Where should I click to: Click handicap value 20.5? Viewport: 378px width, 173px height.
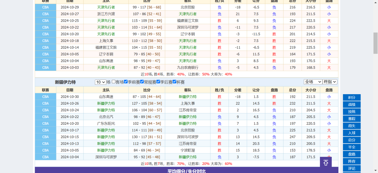tap(256, 144)
